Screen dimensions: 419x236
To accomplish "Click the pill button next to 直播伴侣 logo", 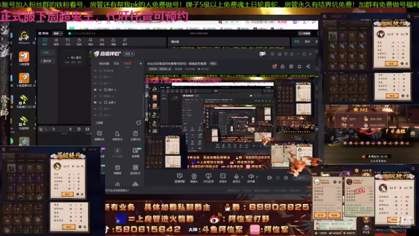I will [x=129, y=54].
